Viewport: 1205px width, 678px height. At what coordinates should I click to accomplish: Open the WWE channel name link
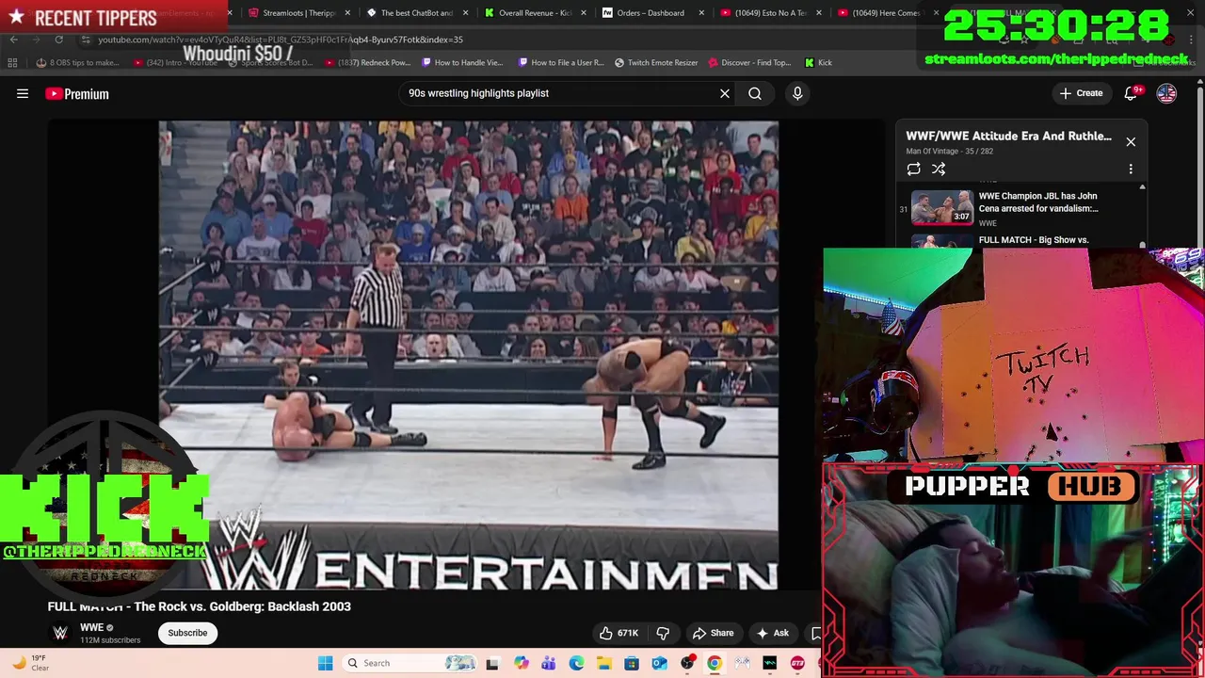coord(91,627)
